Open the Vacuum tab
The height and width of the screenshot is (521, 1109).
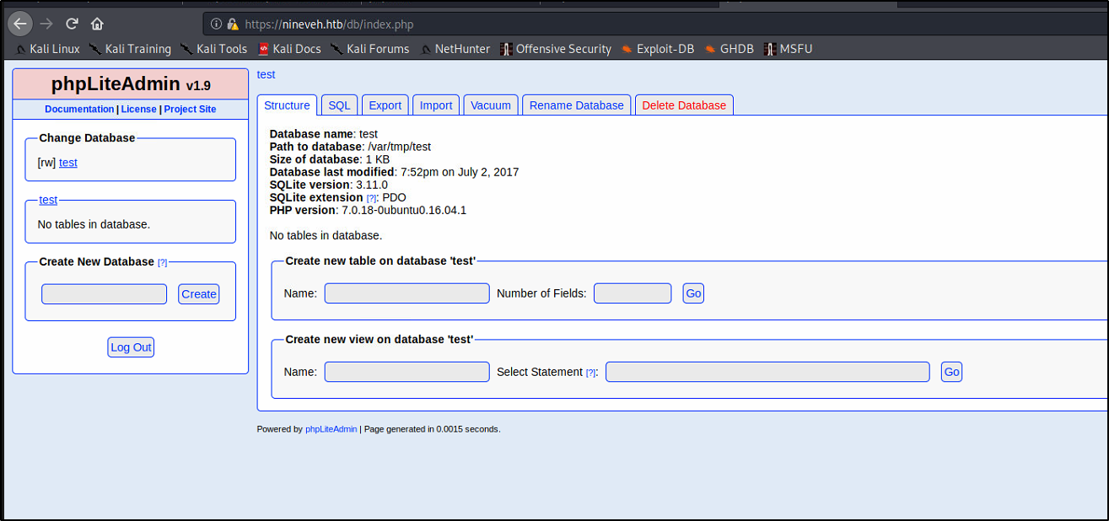click(491, 105)
